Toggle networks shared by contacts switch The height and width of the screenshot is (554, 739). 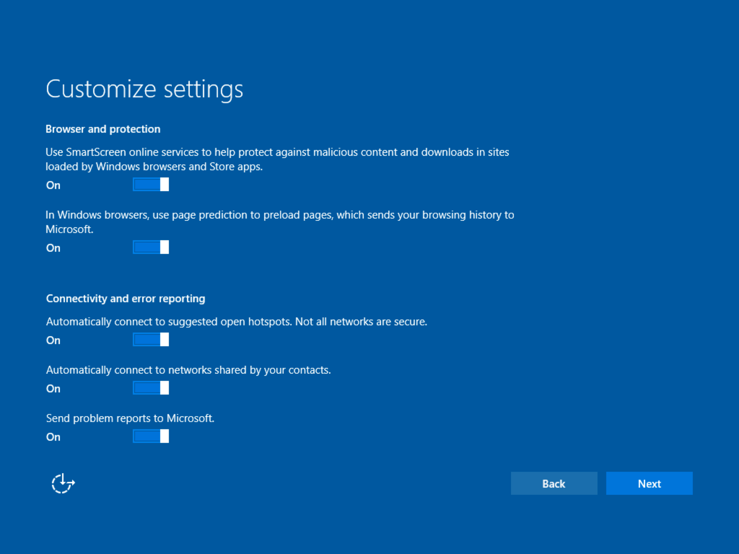[x=151, y=388]
